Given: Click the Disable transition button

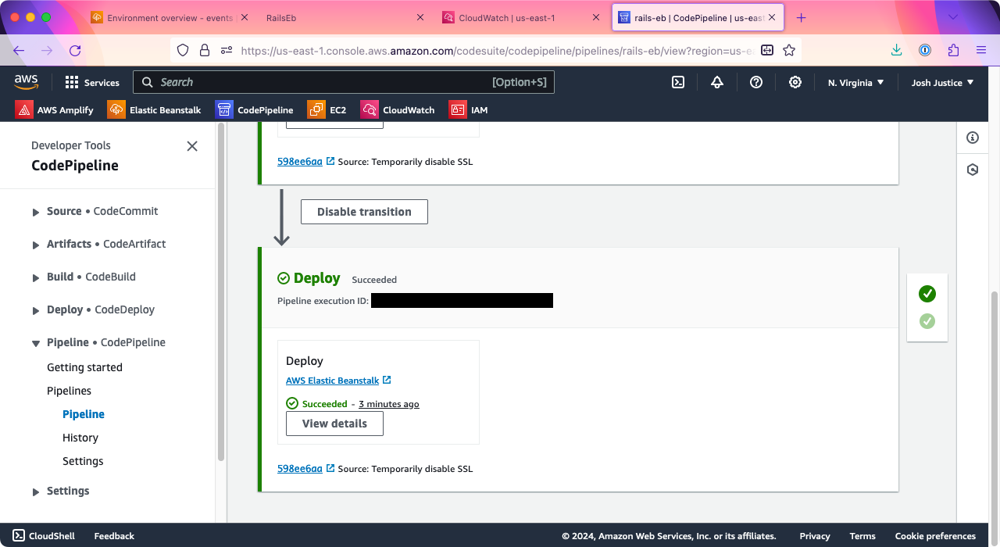Looking at the screenshot, I should point(364,212).
